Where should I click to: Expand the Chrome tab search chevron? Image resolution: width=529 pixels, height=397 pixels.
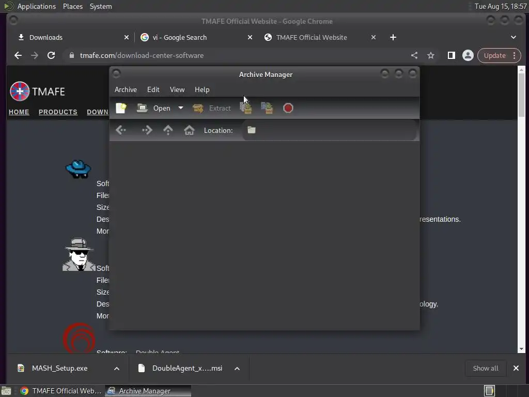pos(514,37)
